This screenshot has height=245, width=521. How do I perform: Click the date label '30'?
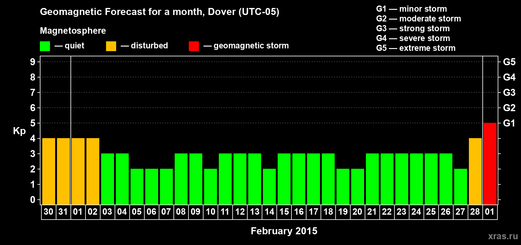pos(48,212)
